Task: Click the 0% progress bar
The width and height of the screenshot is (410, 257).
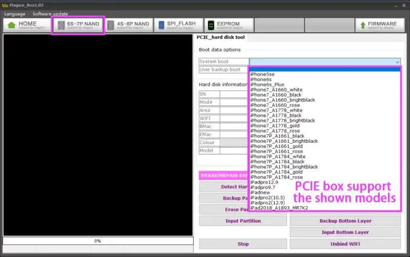Action: (x=98, y=241)
